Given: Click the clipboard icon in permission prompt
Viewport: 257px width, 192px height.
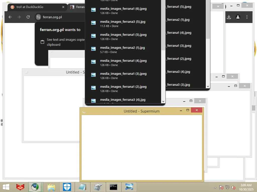Looking at the screenshot, I should (42, 42).
